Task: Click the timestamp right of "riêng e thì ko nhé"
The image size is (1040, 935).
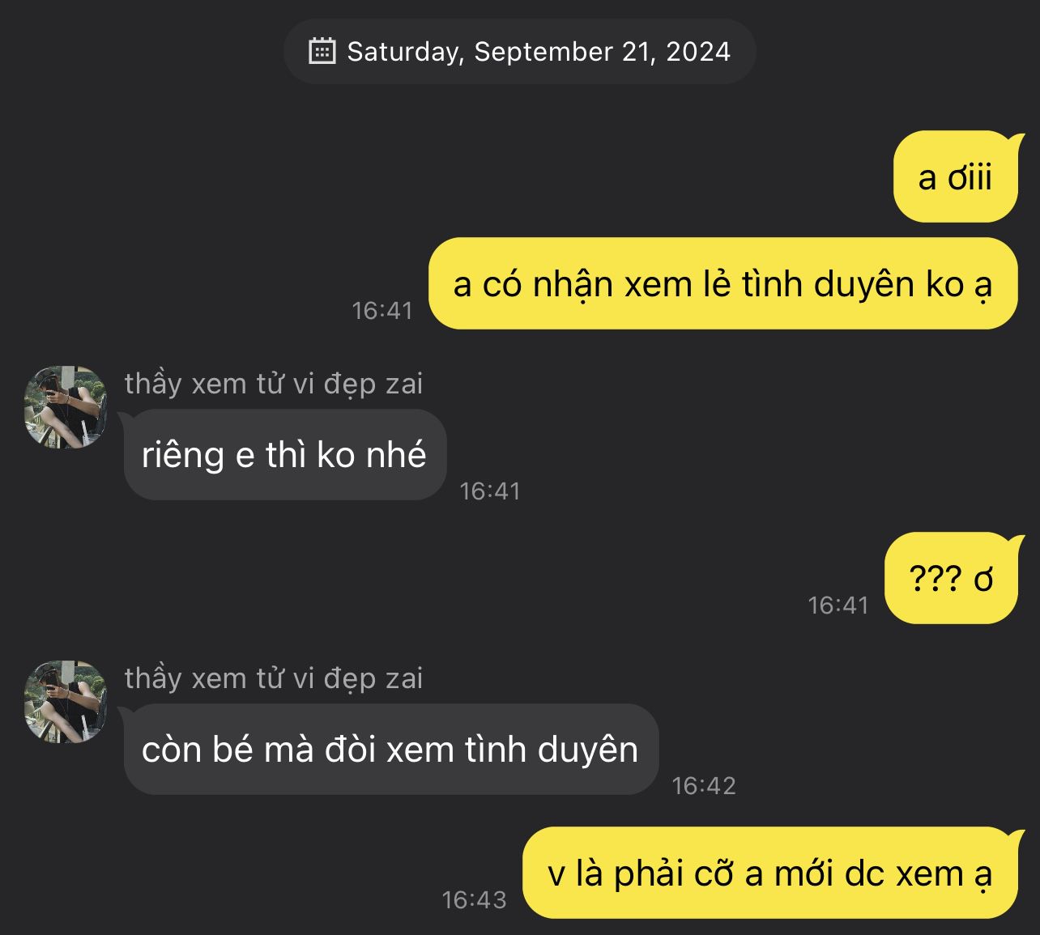Action: pyautogui.click(x=489, y=491)
